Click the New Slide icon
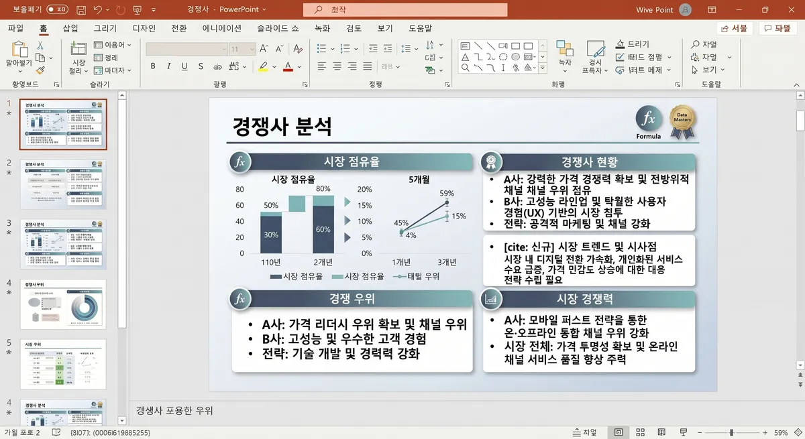This screenshot has height=439, width=805. pos(78,49)
